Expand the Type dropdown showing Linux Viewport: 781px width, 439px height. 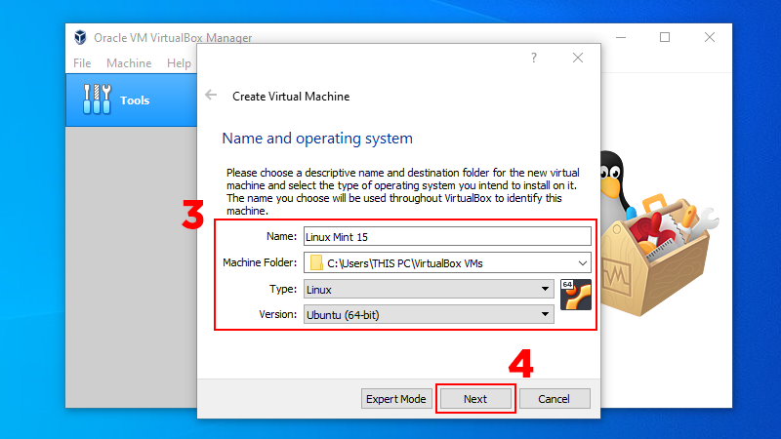[429, 289]
